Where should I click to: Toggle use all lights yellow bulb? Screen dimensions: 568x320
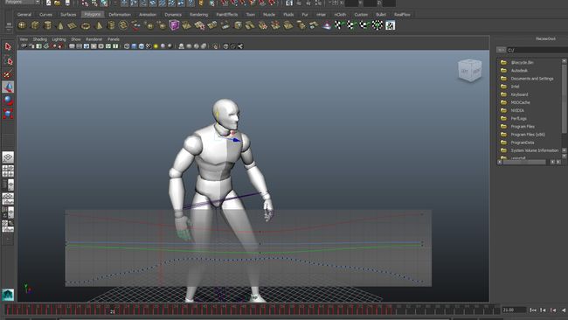point(156,46)
